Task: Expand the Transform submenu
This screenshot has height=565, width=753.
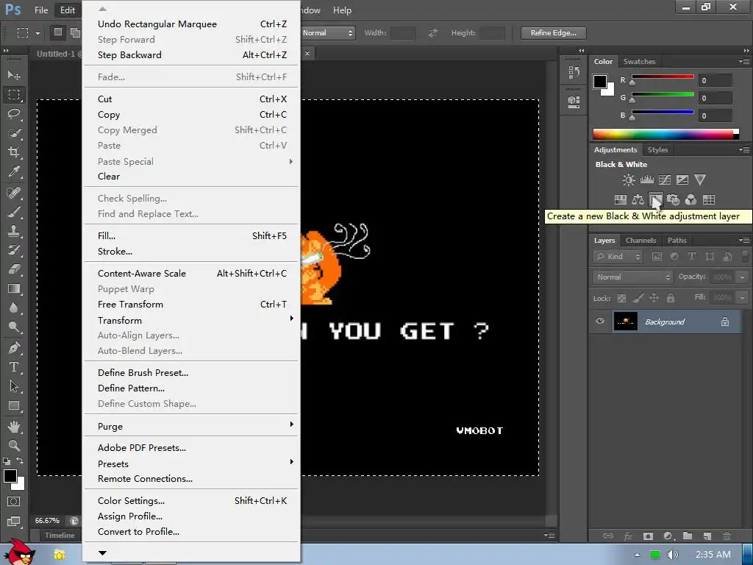Action: (191, 320)
